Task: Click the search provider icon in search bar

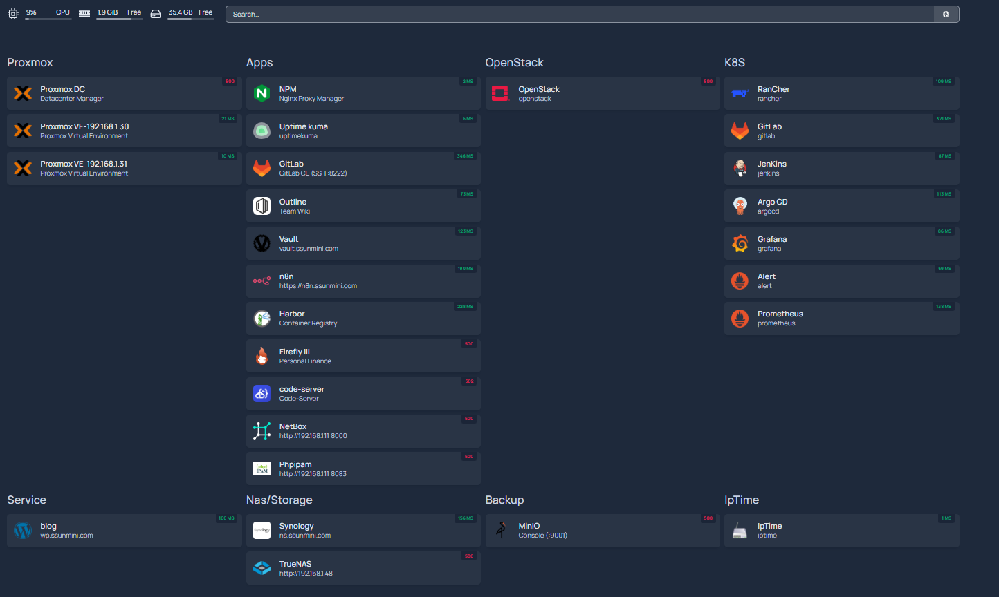Action: tap(946, 14)
